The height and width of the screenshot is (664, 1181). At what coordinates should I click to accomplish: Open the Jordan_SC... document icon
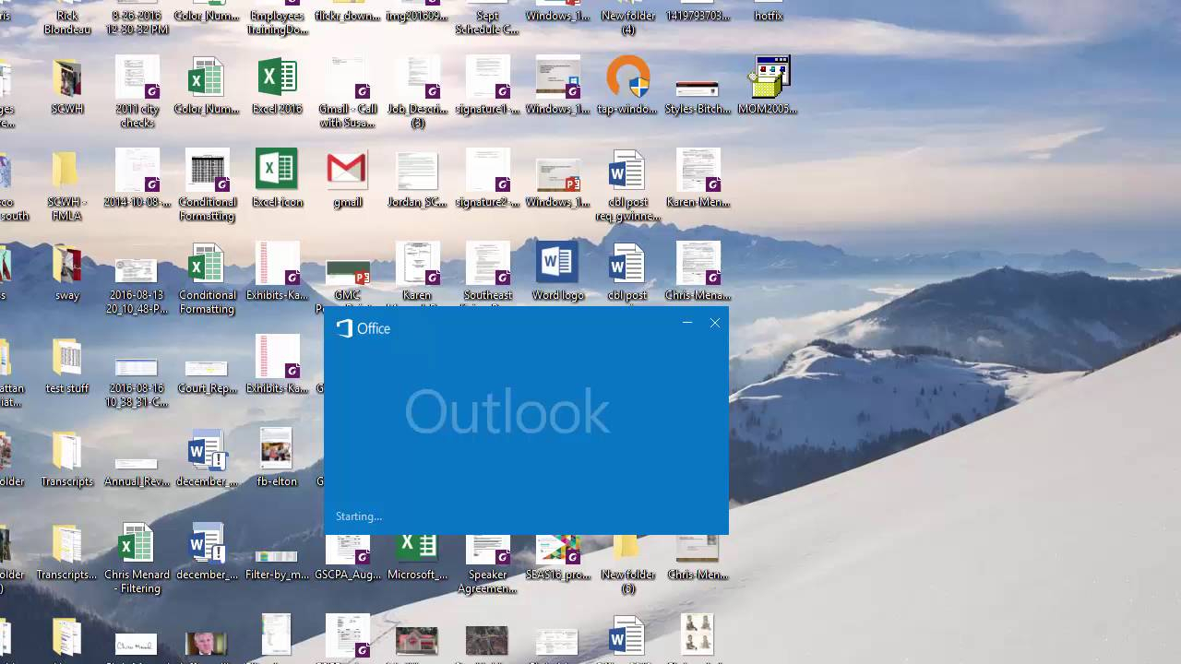point(417,170)
